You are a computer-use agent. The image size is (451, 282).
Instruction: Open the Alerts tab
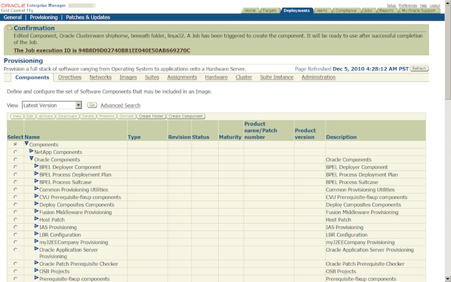click(x=322, y=10)
